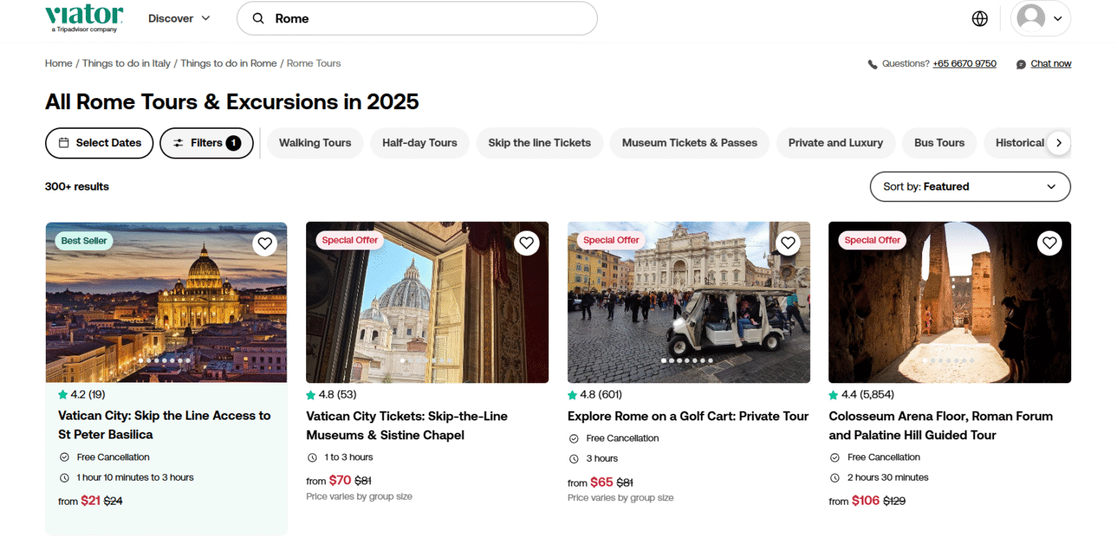Open the account dropdown chevron
Screen dimensions: 1117x544
[1058, 18]
